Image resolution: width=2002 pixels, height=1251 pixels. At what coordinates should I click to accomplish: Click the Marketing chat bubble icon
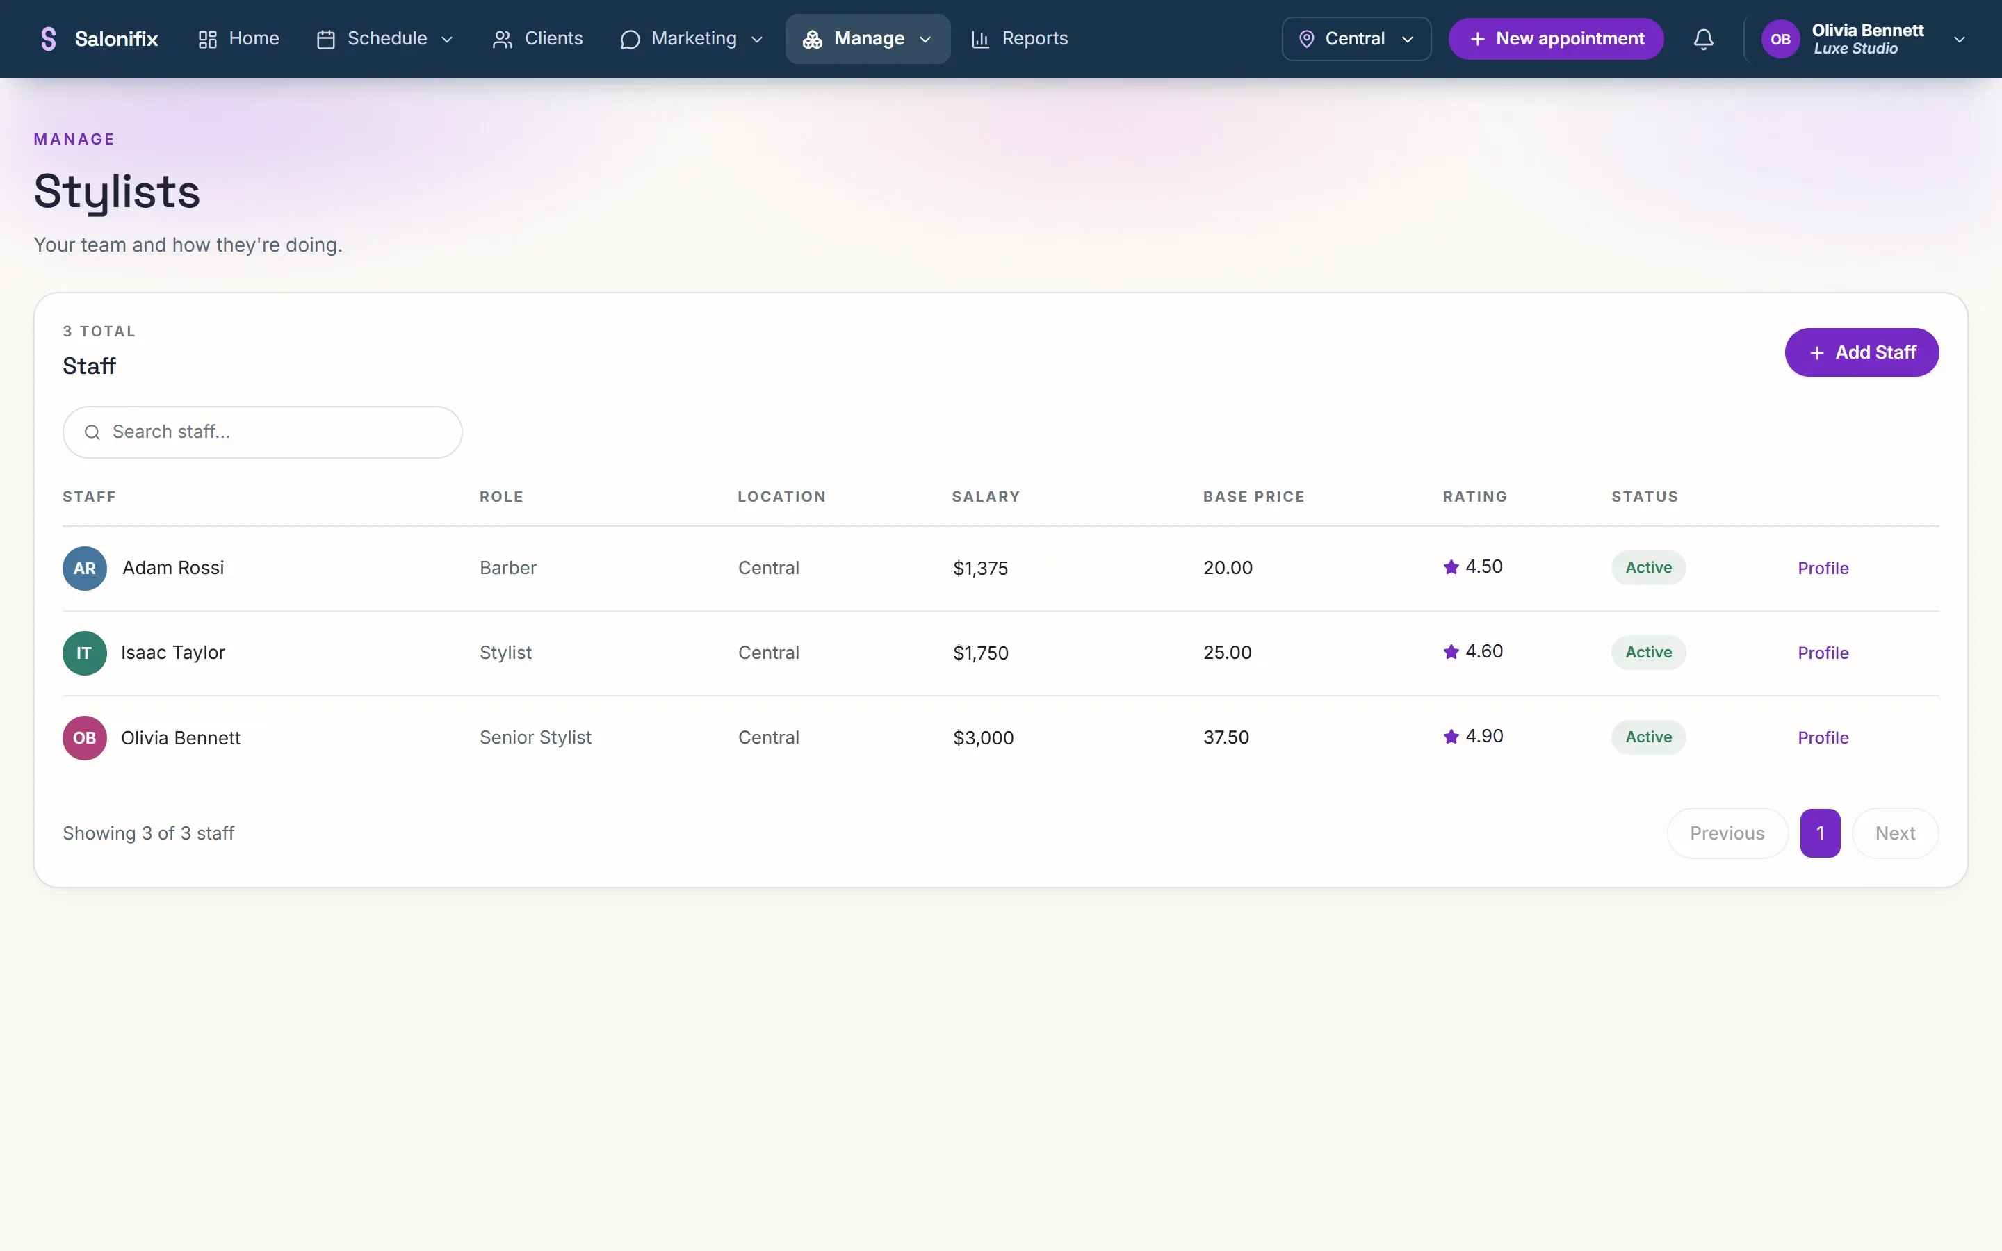coord(630,39)
